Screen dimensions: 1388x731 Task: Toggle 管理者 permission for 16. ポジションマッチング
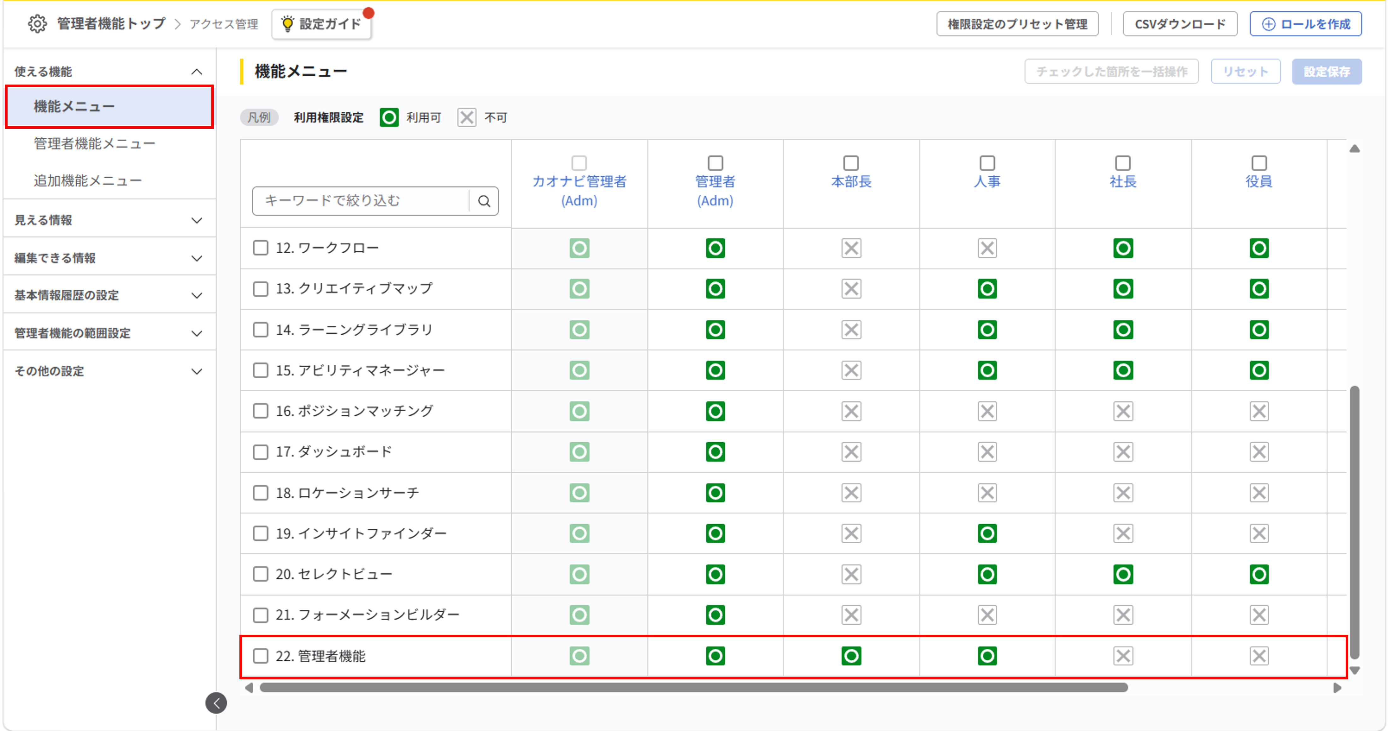point(715,411)
